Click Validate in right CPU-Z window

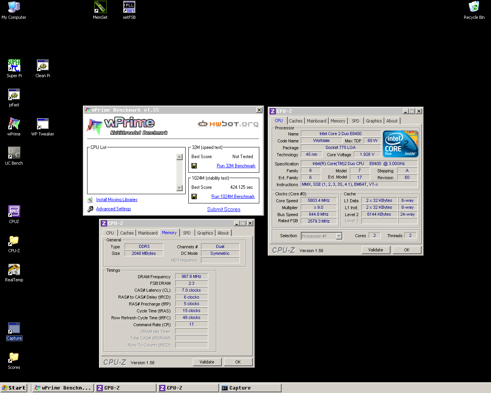[376, 250]
